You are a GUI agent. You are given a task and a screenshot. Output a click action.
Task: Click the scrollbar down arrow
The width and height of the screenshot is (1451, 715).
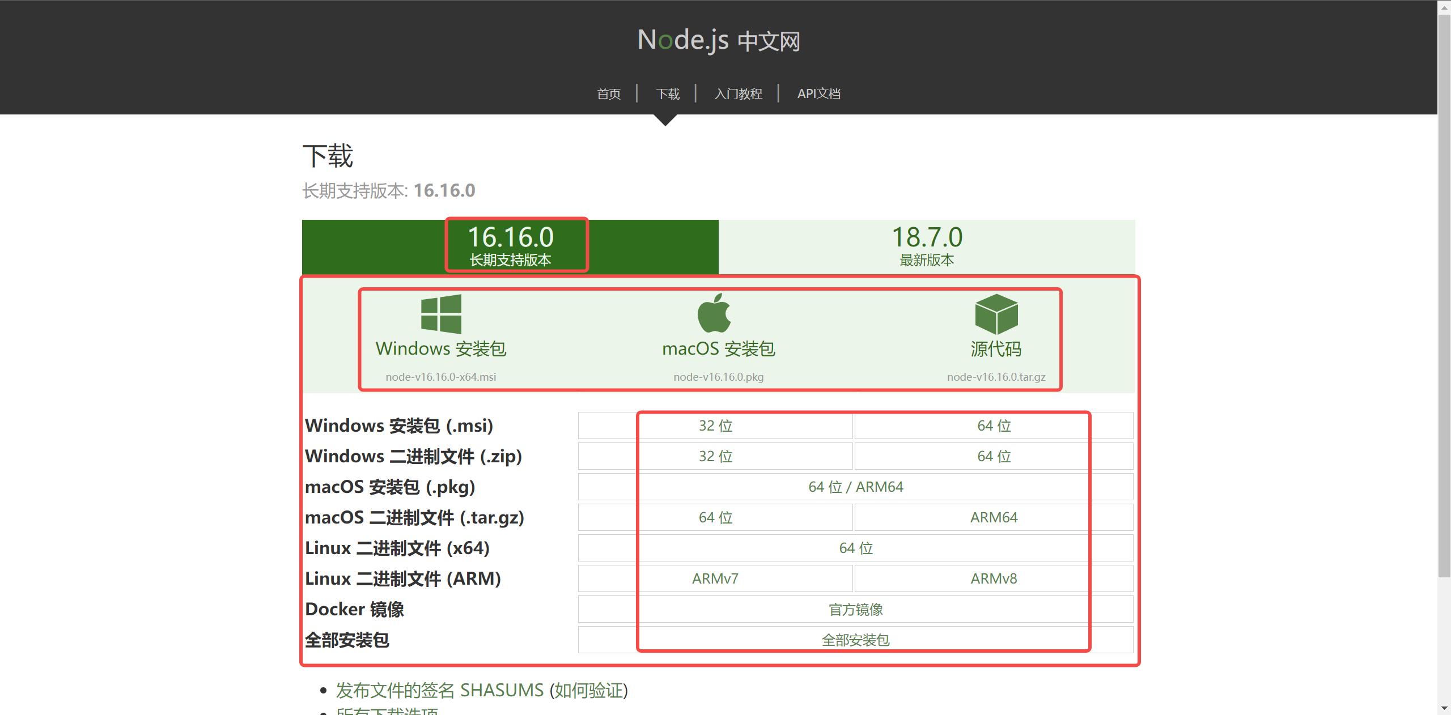pyautogui.click(x=1444, y=708)
